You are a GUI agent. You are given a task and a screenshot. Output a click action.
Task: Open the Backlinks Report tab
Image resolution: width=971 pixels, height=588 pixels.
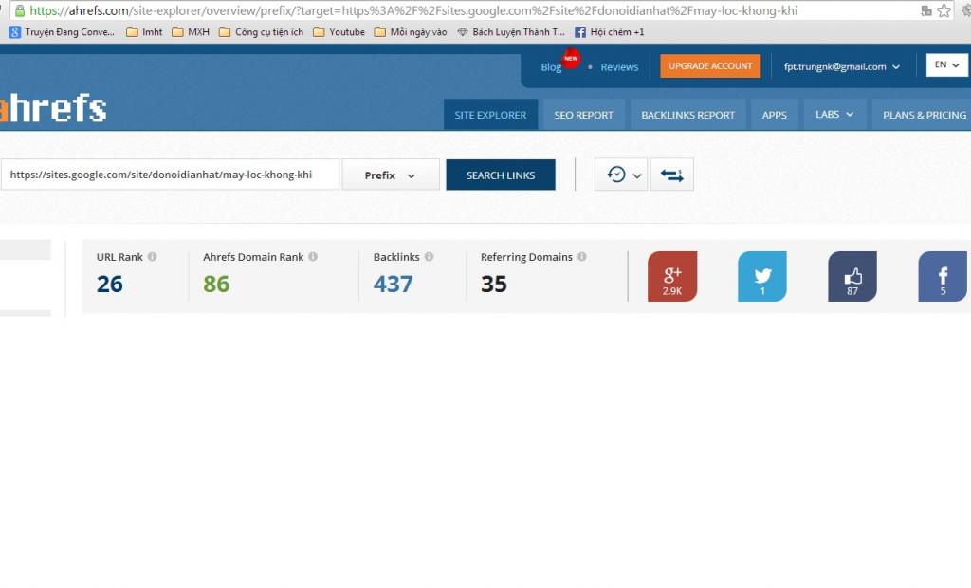(x=688, y=115)
